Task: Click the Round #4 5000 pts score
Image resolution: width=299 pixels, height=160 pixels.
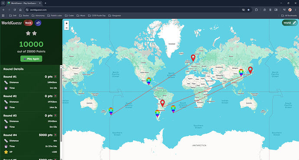Action: tap(45, 135)
